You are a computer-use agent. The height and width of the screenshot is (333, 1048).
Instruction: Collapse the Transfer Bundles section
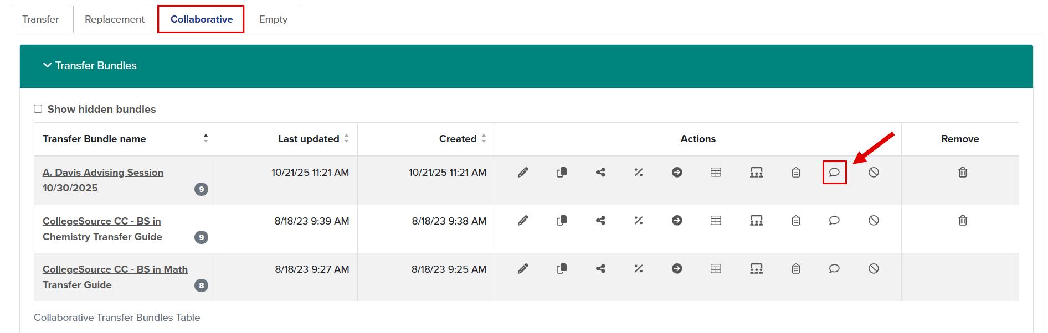pyautogui.click(x=47, y=65)
